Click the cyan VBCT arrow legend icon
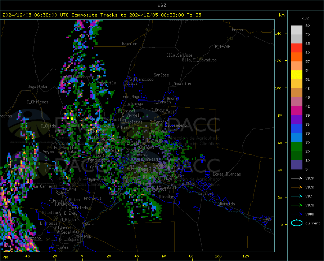Image resolution: width=324 pixels, height=261 pixels. point(297,196)
